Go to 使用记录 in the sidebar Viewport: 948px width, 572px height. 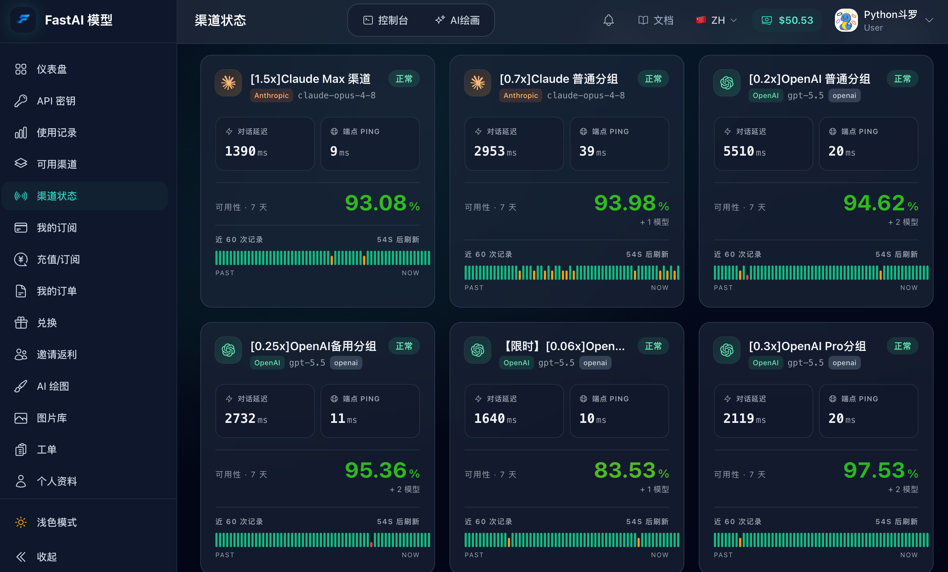point(85,133)
